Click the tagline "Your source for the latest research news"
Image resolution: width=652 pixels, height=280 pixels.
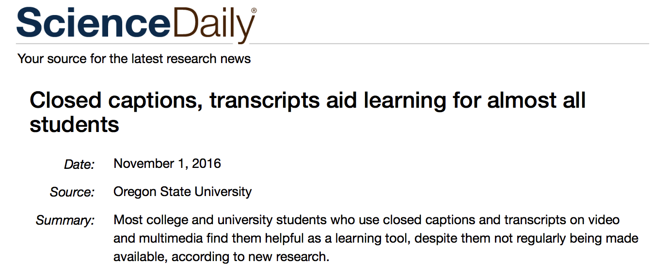(134, 59)
